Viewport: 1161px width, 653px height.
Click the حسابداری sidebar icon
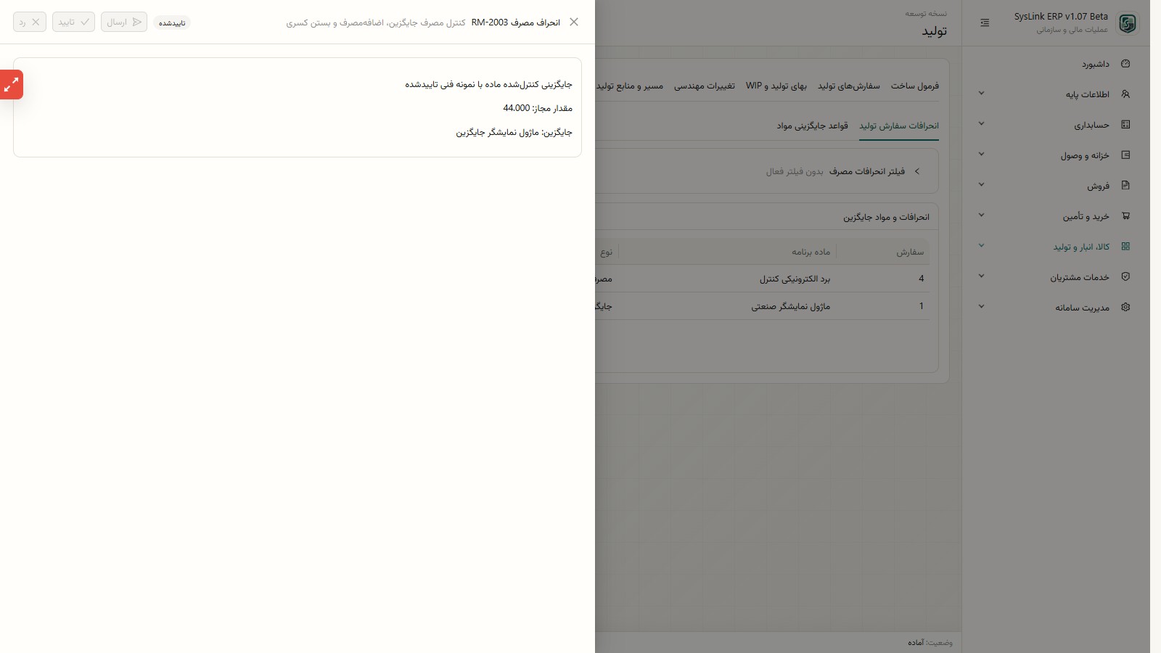click(x=1125, y=125)
